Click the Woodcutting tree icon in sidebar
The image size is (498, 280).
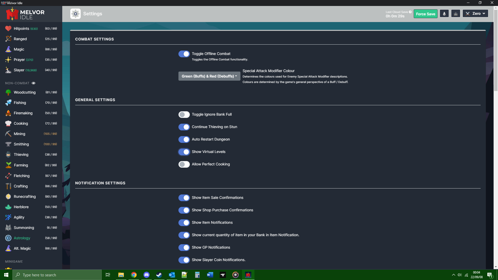coord(8,92)
